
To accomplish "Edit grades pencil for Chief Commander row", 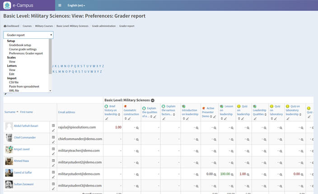I will coord(53,142).
